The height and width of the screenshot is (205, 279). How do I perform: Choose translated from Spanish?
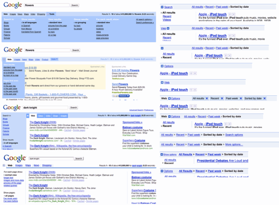pyautogui.click(x=31, y=32)
